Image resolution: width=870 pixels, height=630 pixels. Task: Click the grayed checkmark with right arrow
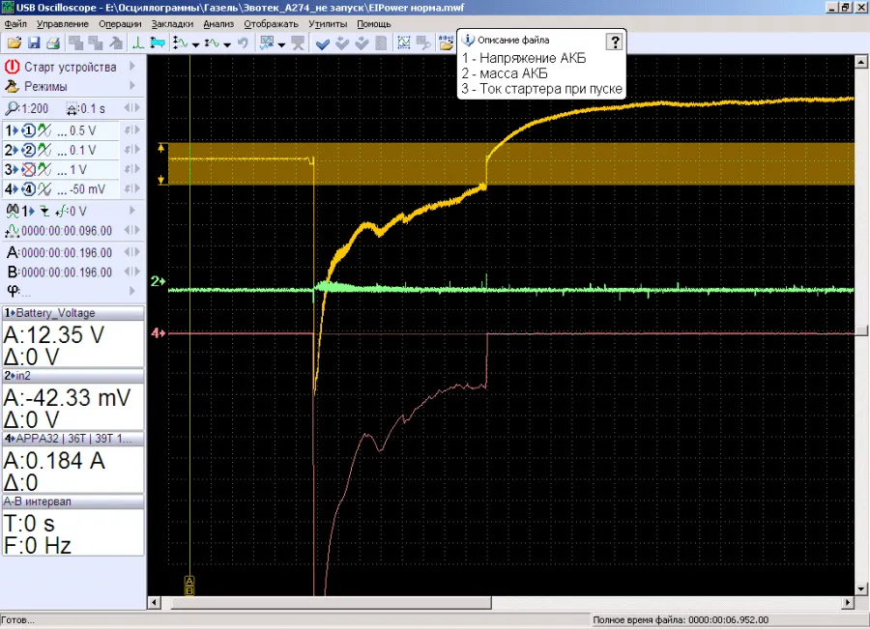(362, 43)
